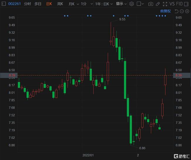Screen dimensions: 191x160
Task: Click the 6.86 low price annotation
Action: (x=142, y=148)
